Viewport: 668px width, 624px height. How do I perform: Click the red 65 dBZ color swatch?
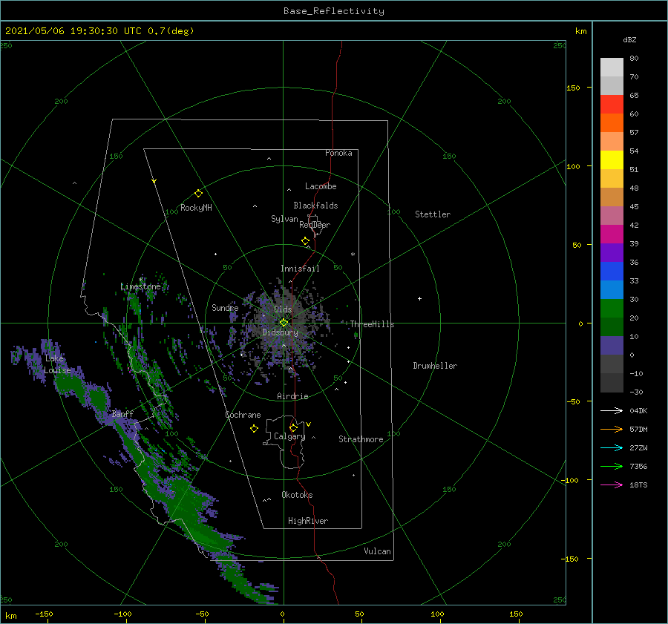[x=612, y=104]
